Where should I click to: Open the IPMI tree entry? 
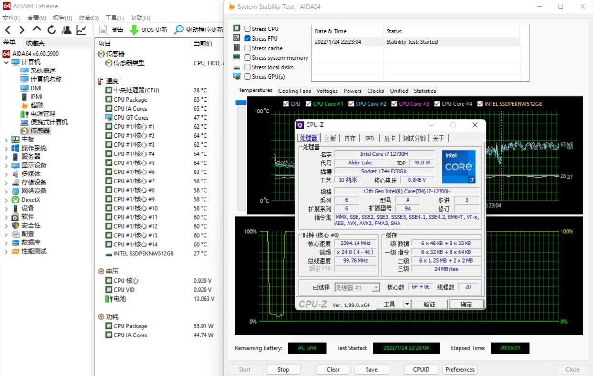pyautogui.click(x=37, y=96)
